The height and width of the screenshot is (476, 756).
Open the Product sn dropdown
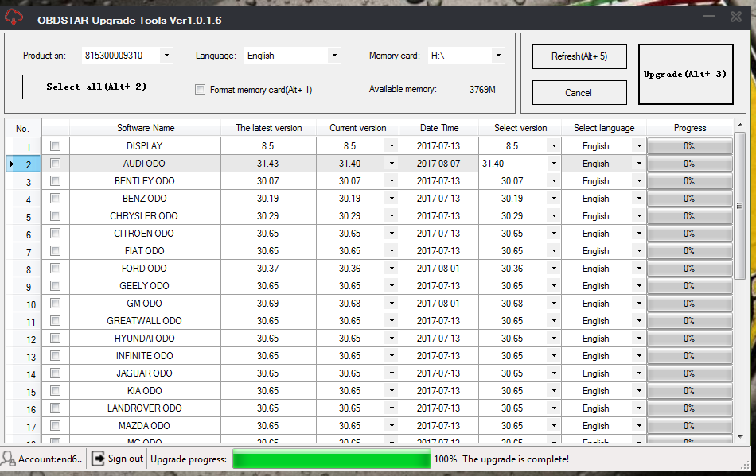click(166, 56)
